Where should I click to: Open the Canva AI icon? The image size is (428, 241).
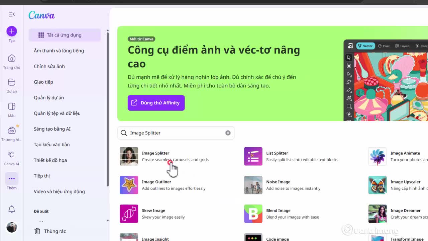point(12,155)
